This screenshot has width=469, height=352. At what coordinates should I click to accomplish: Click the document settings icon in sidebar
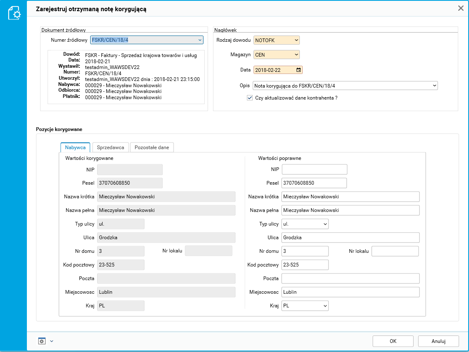(14, 13)
